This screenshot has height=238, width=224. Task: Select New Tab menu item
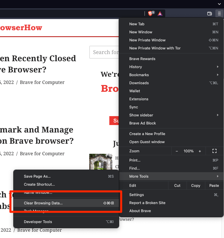(x=171, y=24)
